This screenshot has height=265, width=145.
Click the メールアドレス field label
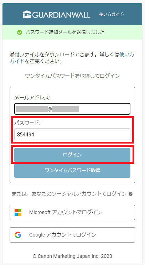pos(32,98)
